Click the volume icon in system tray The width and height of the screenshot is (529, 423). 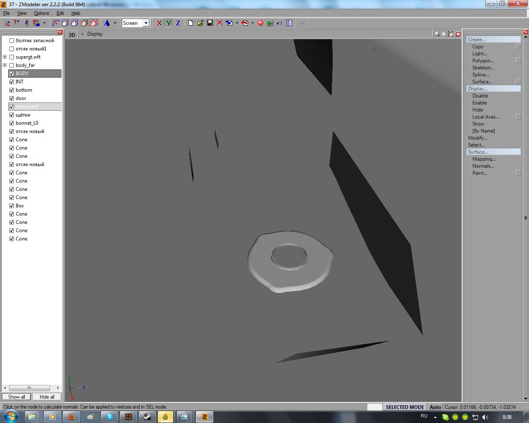(485, 417)
